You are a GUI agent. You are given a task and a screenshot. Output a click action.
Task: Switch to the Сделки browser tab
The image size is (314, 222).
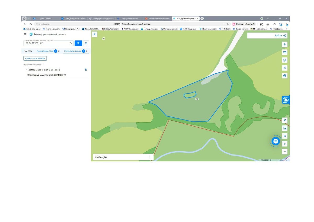pyautogui.click(x=45, y=19)
